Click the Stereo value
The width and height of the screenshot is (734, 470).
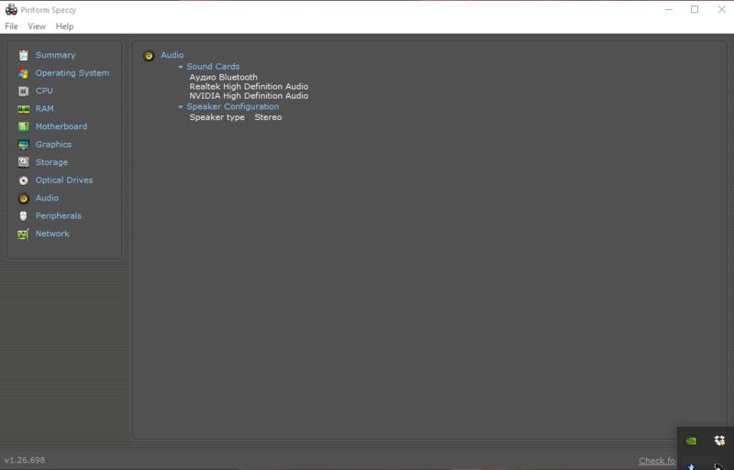(268, 117)
